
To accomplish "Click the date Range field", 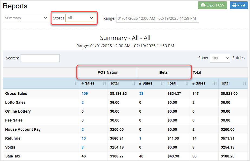I will 157,18.
